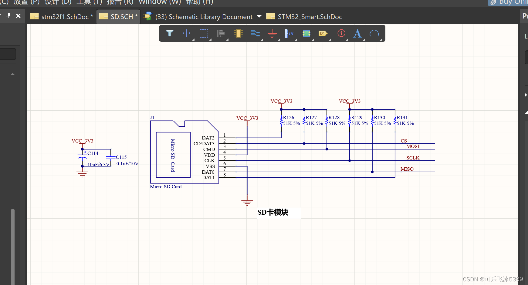Open the STM32_Smart.SchDoc tab

304,17
